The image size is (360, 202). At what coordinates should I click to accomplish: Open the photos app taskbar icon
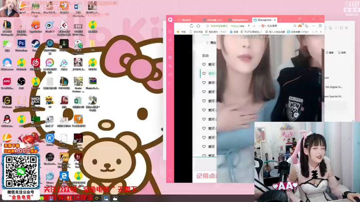click(115, 198)
